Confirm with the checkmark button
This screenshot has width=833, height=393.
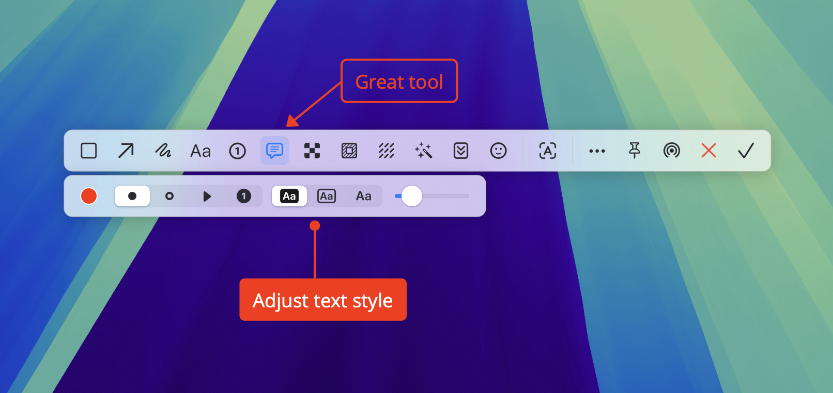tap(746, 151)
